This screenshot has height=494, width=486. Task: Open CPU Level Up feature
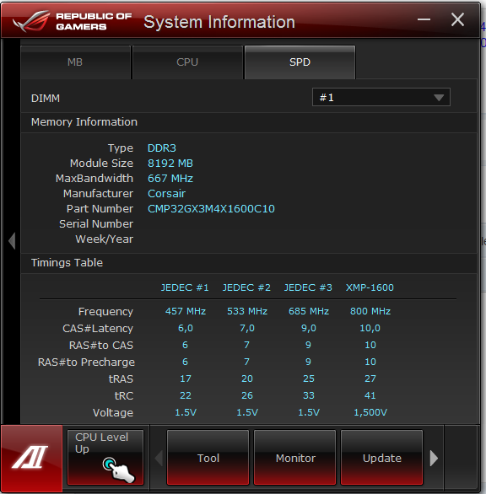pyautogui.click(x=105, y=458)
